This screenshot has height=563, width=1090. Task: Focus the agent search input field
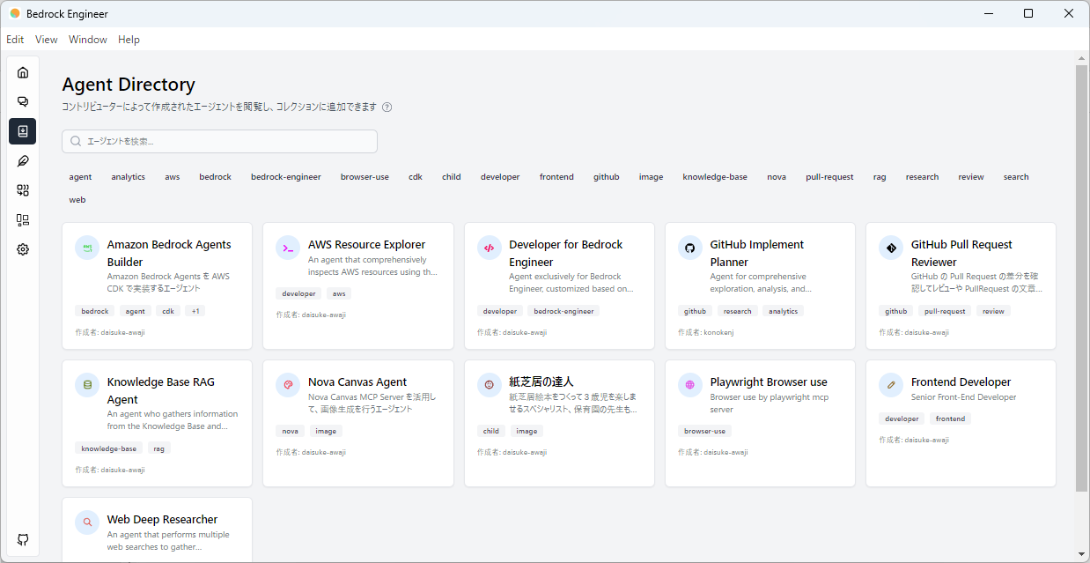click(219, 141)
